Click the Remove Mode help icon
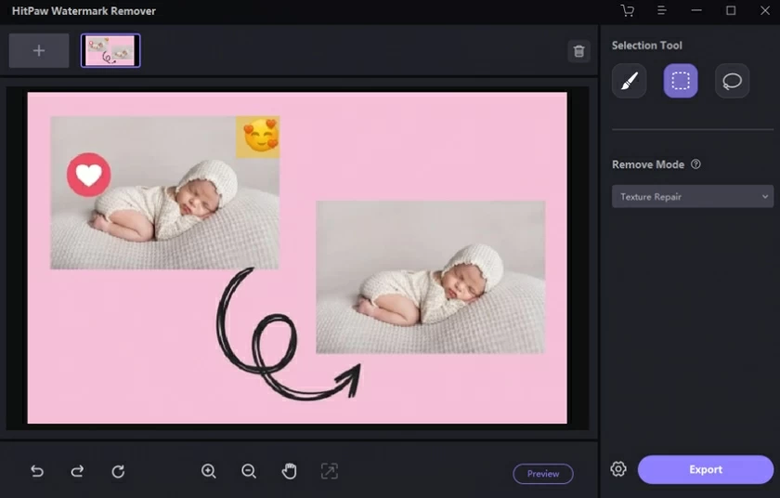Viewport: 780px width, 498px height. [695, 164]
